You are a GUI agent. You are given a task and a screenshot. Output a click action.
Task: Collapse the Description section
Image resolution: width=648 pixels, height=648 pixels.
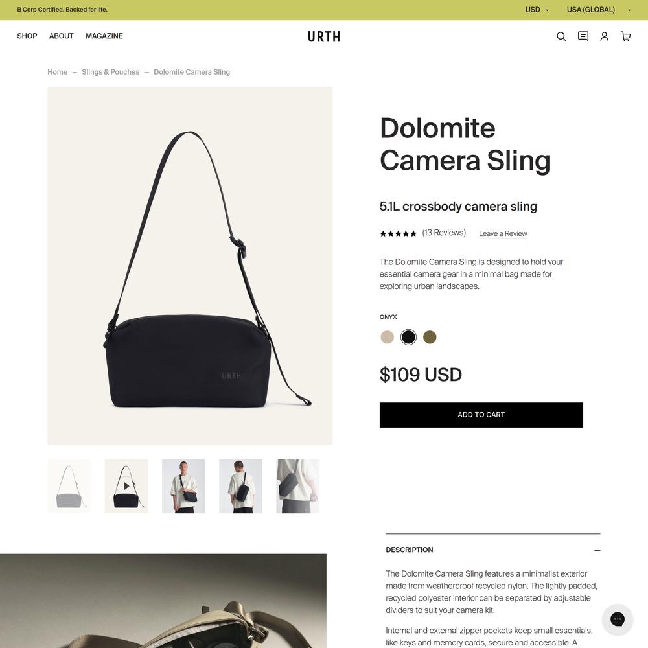[597, 550]
